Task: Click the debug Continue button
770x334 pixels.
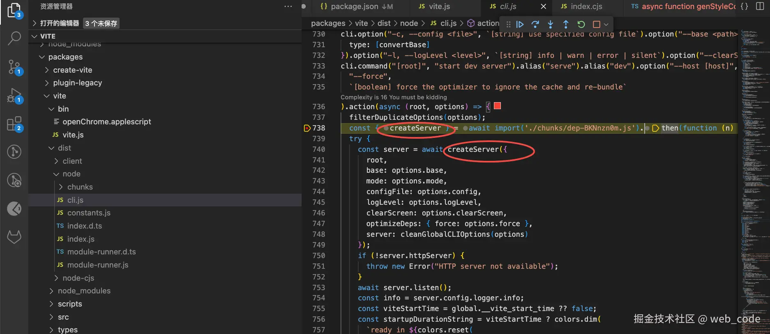Action: click(x=520, y=24)
